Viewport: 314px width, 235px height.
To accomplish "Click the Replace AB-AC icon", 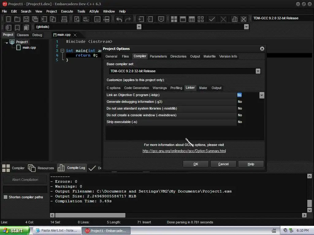I will pyautogui.click(x=86, y=19).
